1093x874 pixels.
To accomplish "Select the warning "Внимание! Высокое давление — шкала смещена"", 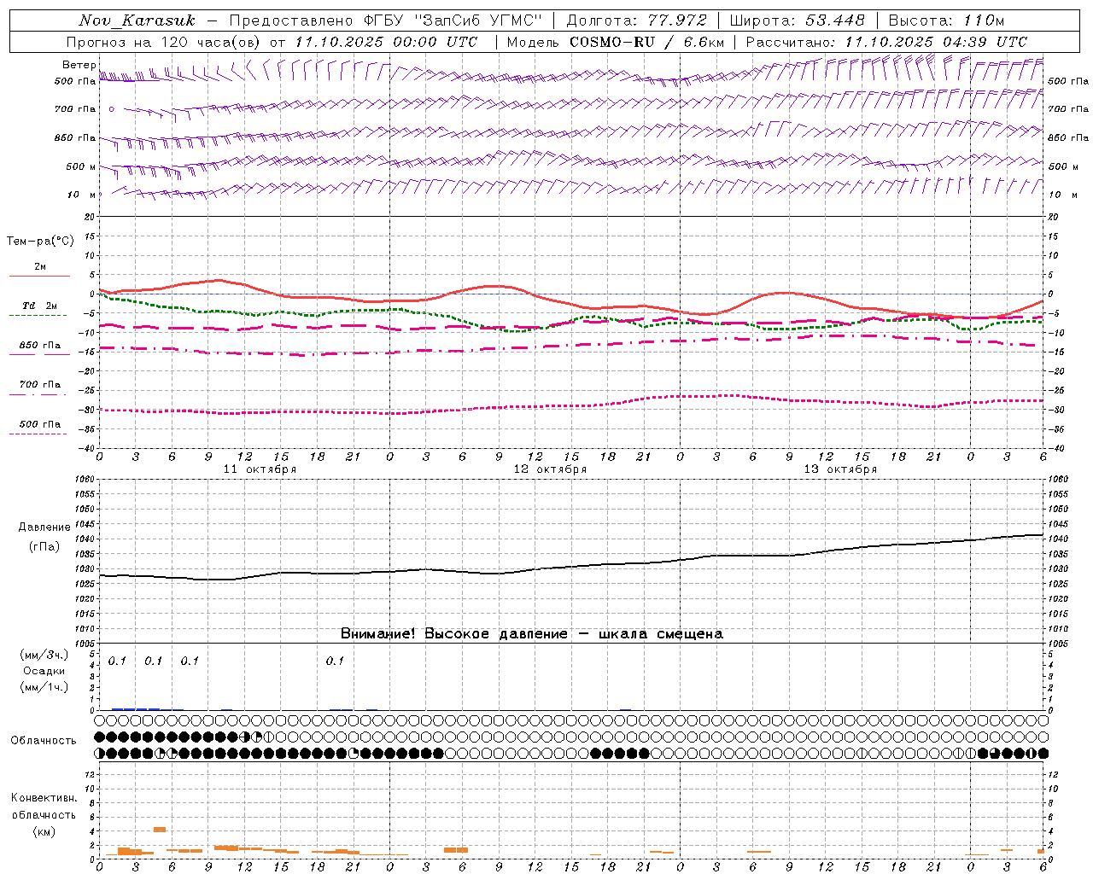I will 532,633.
